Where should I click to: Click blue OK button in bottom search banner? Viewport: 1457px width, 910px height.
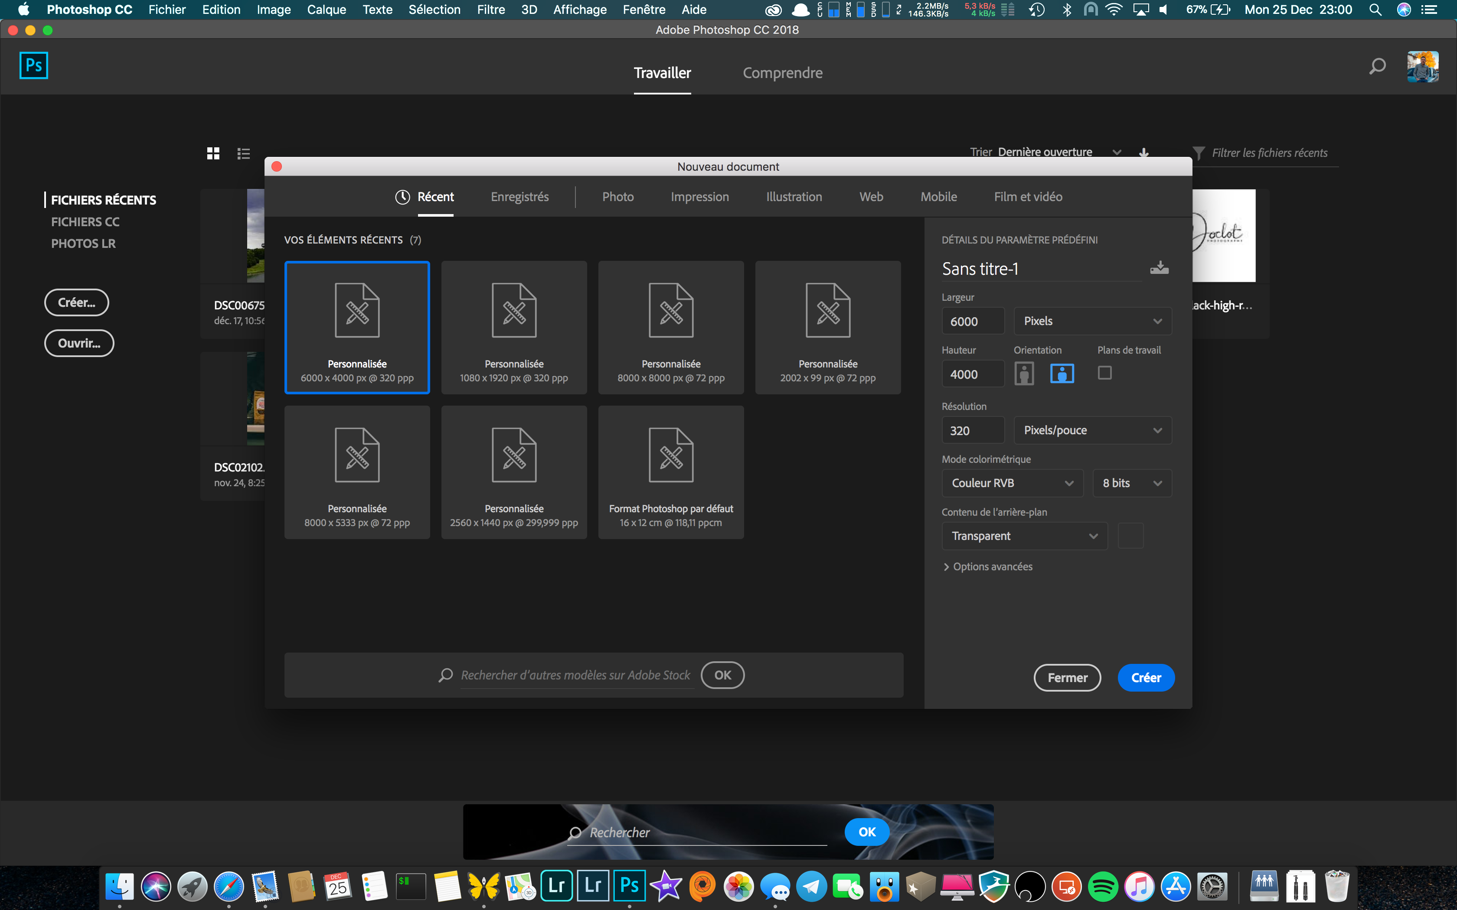pyautogui.click(x=867, y=832)
